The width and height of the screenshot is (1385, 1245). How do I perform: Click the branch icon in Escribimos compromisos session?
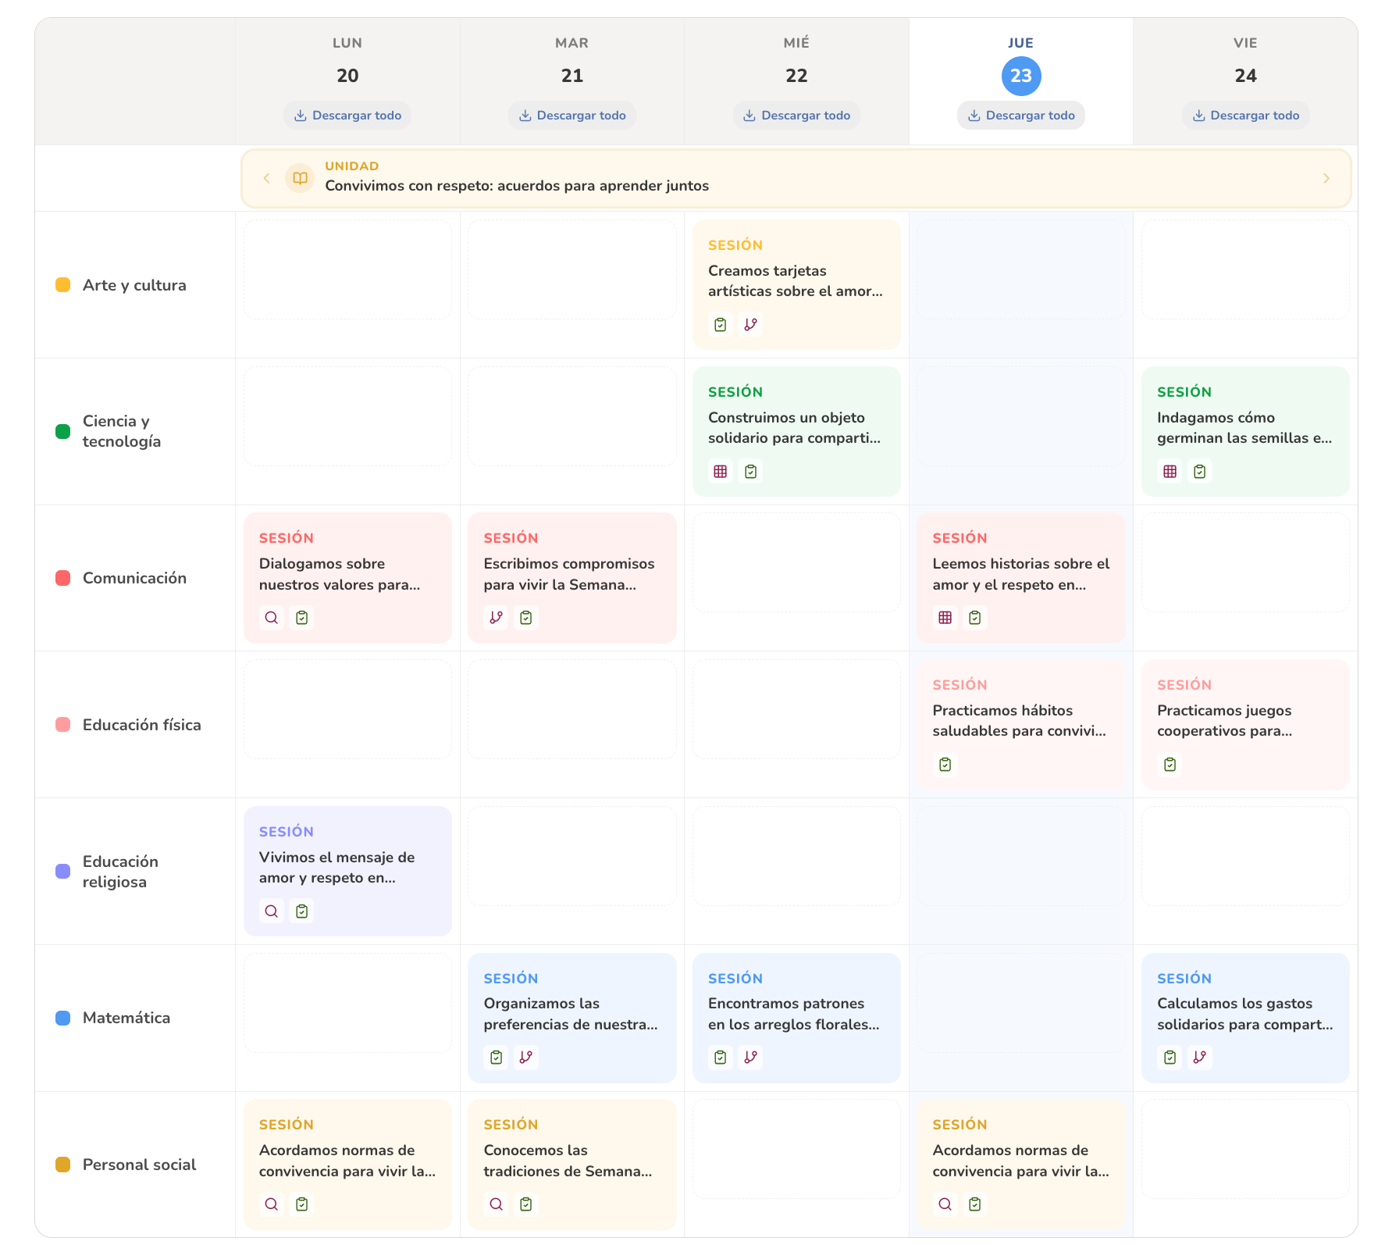496,618
